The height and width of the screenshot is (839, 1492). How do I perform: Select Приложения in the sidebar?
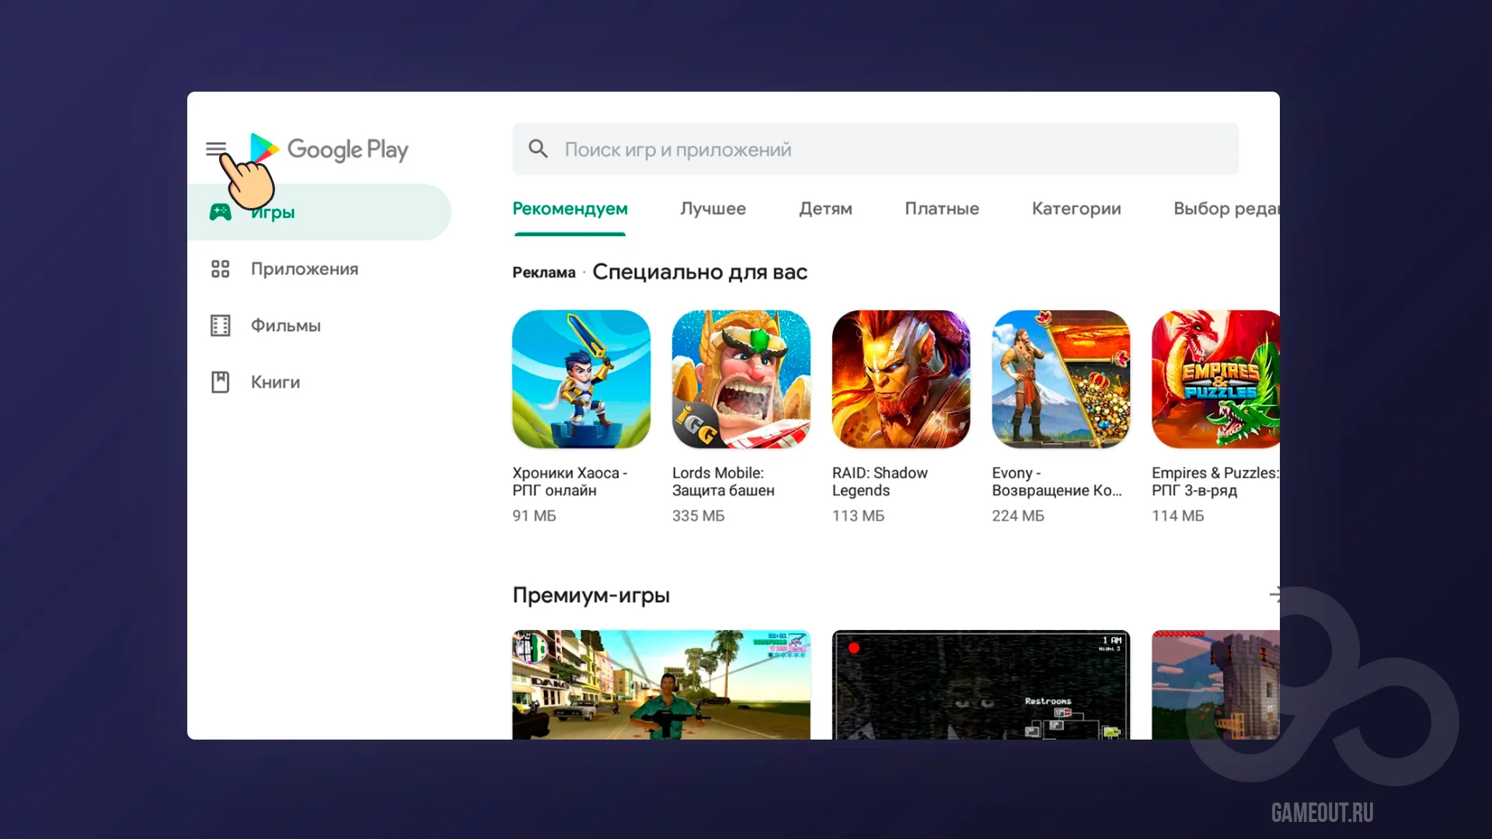pyautogui.click(x=304, y=269)
